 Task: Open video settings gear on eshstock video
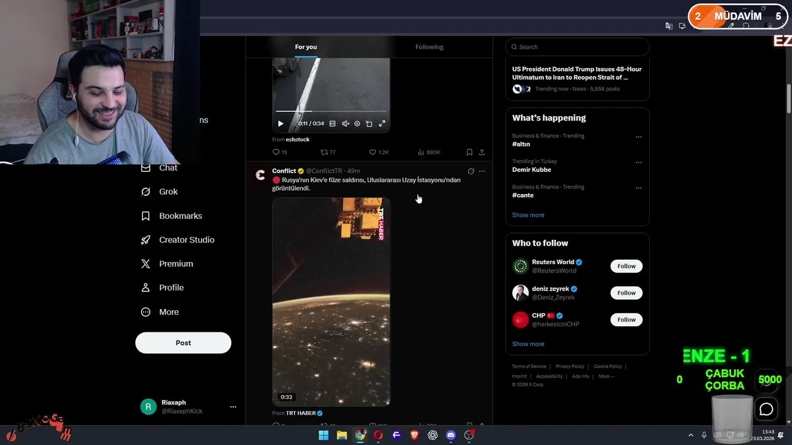point(357,124)
